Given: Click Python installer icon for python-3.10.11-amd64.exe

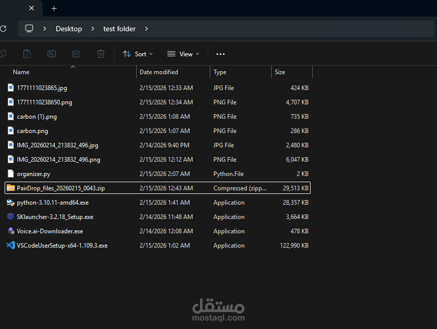Looking at the screenshot, I should 11,203.
